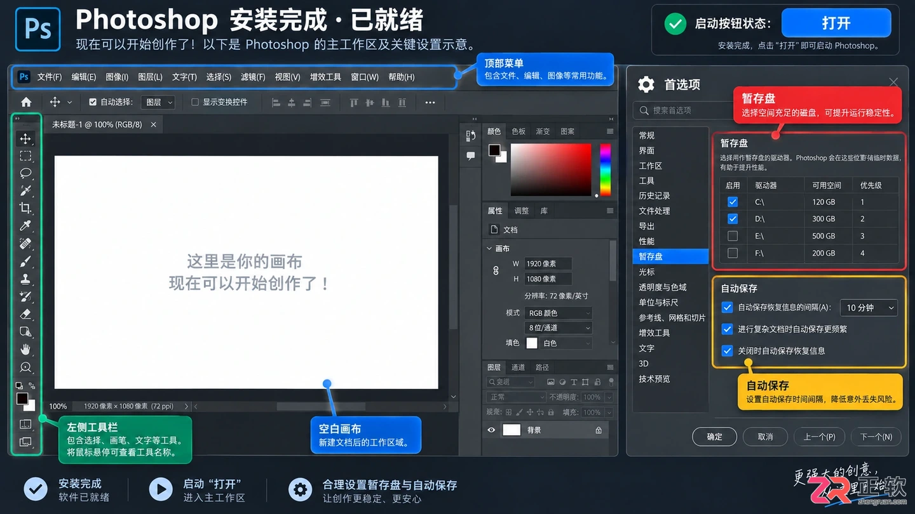
Task: Enable the 显示变换控件 checkbox
Action: point(195,102)
